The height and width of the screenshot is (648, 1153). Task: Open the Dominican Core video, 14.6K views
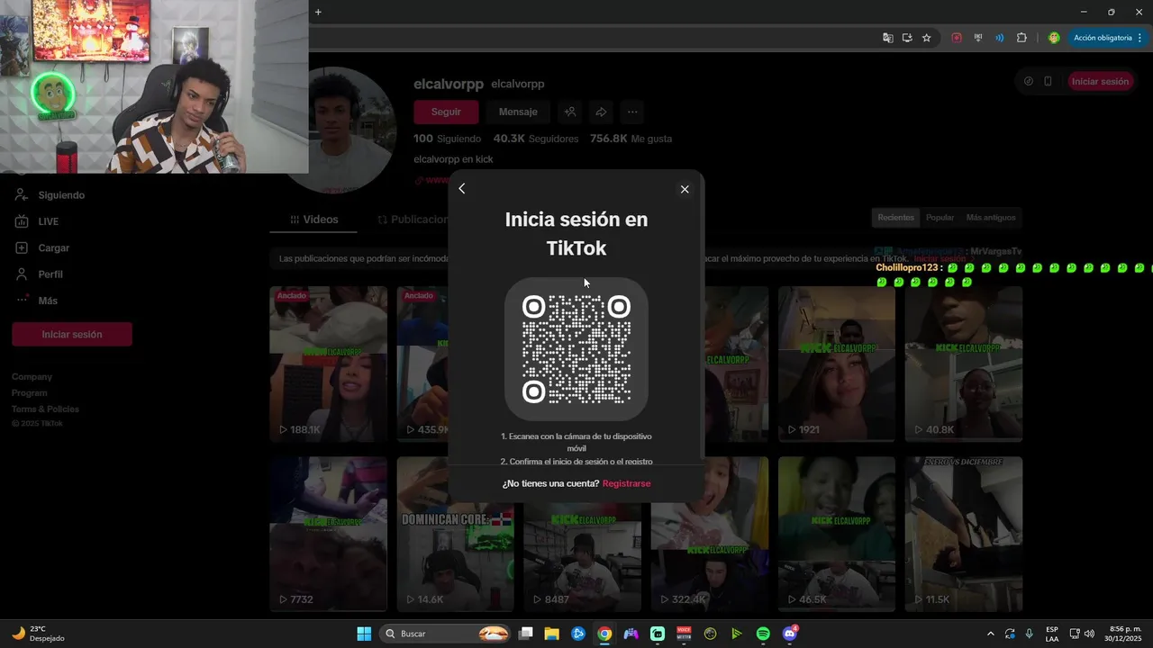(x=456, y=534)
